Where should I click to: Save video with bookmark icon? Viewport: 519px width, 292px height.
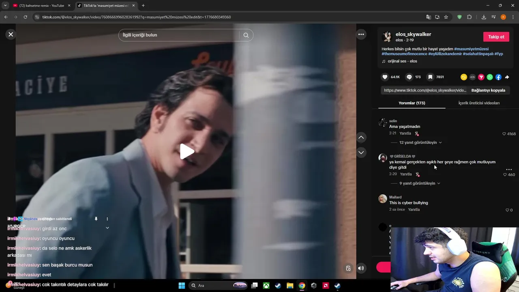(430, 77)
